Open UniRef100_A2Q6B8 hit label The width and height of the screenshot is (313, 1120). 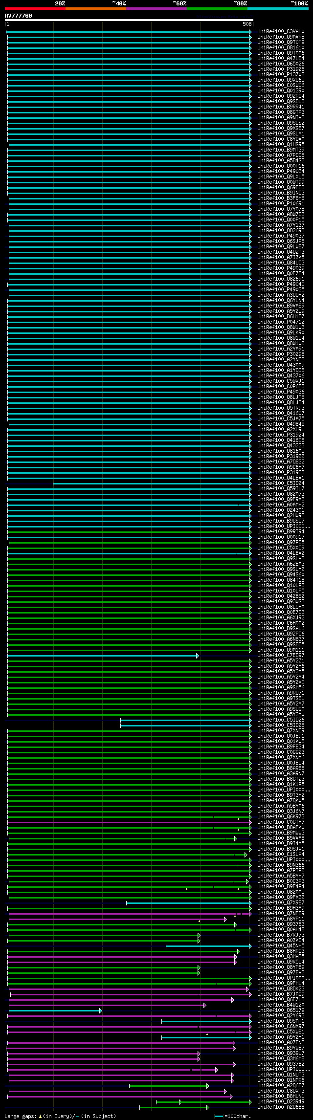[281, 1107]
